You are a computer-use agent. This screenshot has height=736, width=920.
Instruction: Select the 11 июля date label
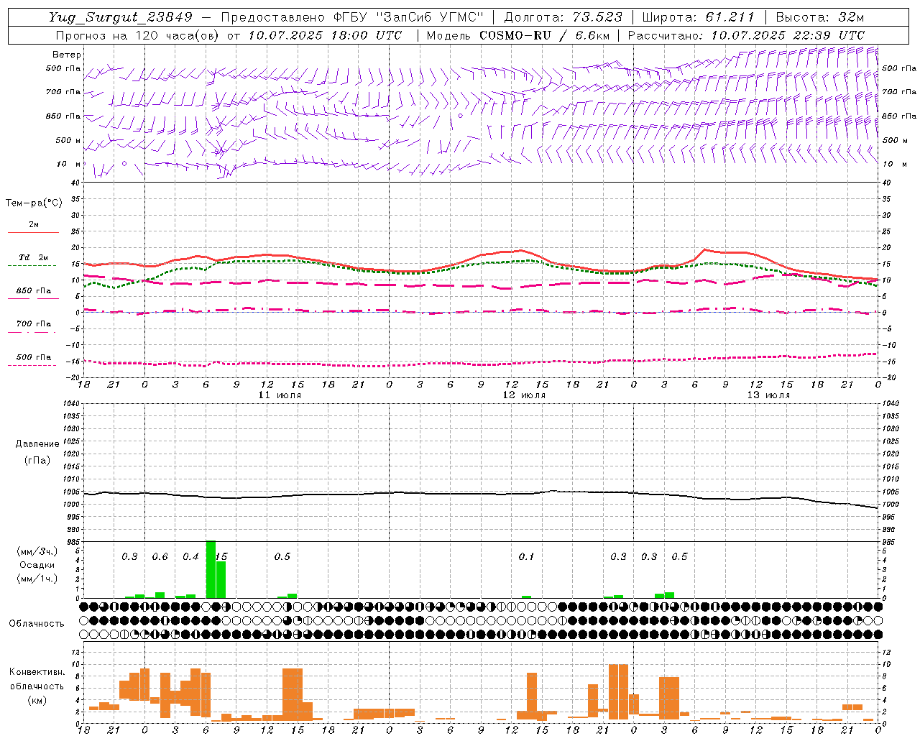tap(280, 395)
